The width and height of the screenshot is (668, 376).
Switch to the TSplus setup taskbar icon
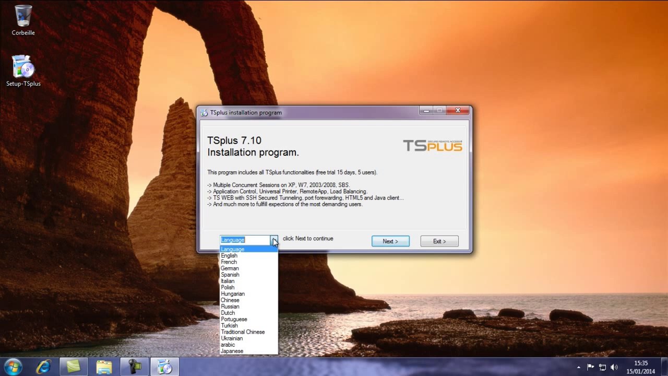coord(164,367)
